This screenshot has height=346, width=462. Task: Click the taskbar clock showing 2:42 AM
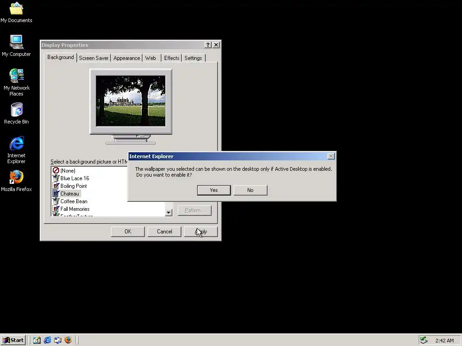[x=444, y=341]
